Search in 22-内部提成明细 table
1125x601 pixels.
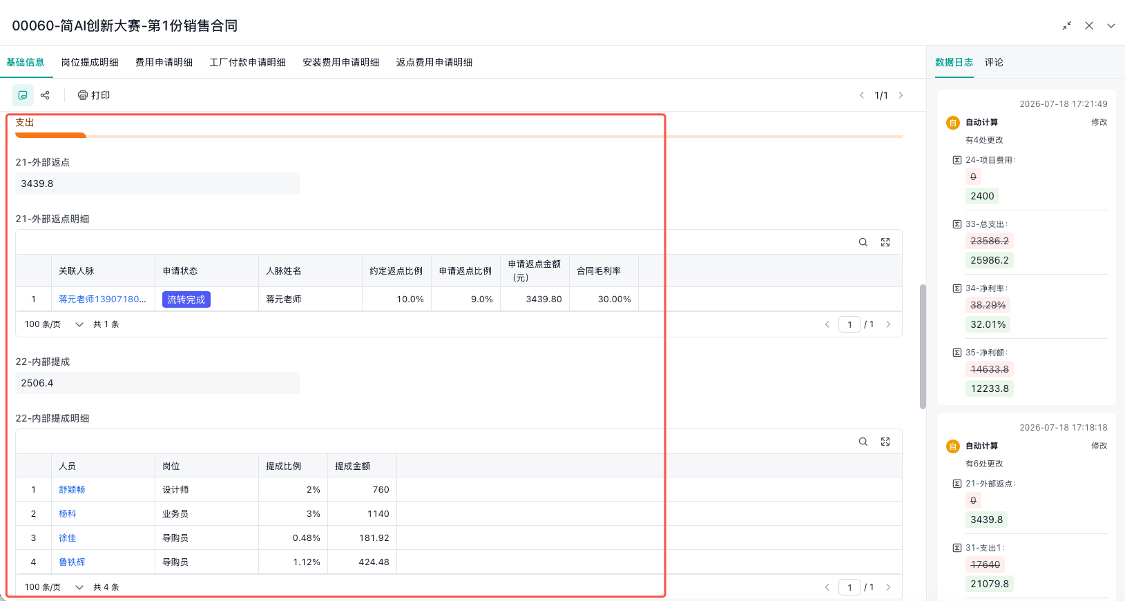click(863, 442)
